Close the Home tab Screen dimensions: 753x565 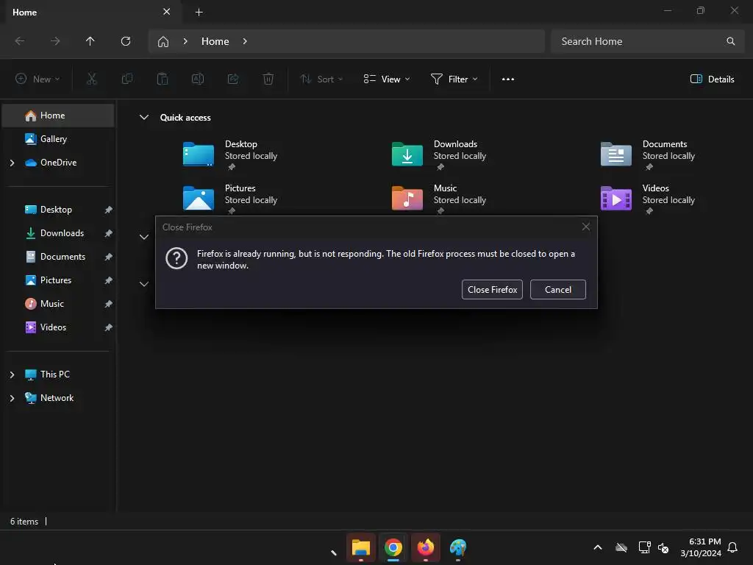166,12
